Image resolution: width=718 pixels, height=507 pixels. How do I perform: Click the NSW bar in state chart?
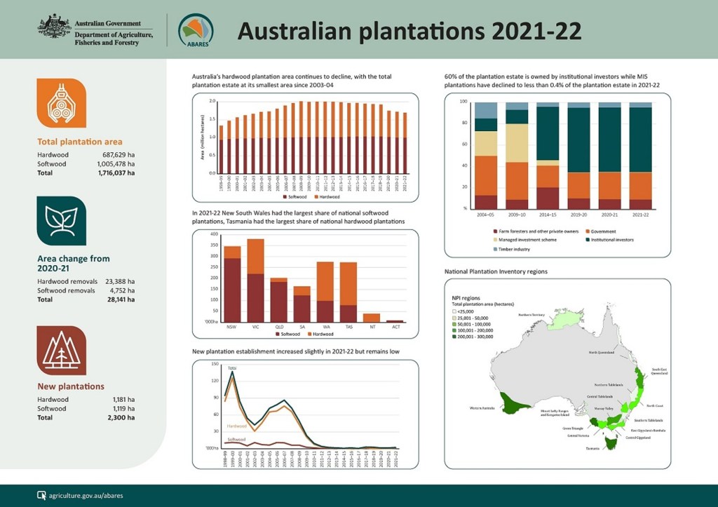point(232,284)
